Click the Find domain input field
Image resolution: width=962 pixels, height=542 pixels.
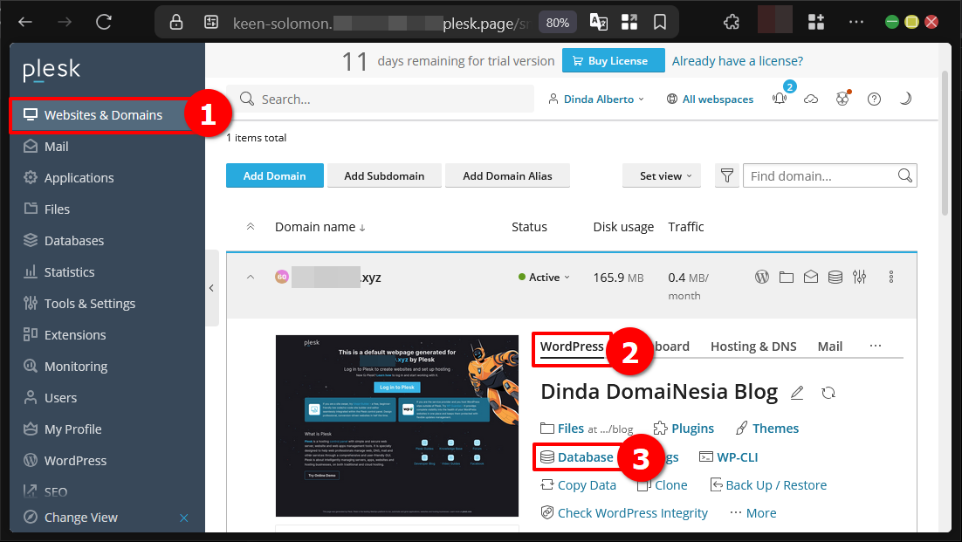[821, 175]
